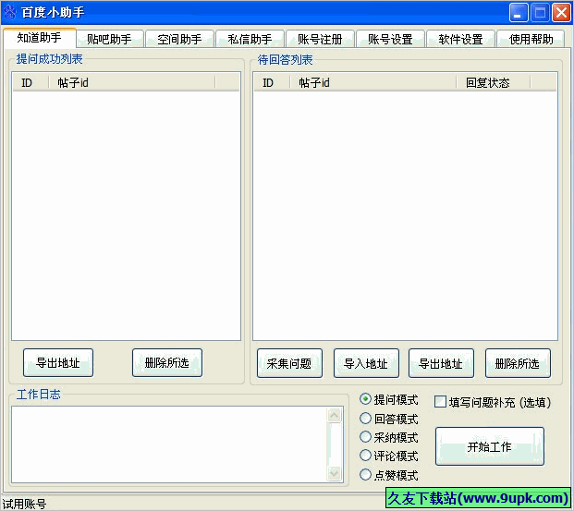This screenshot has height=511, width=574.
Task: Click 导出地址 under 提问成功列表
Action: pos(58,363)
